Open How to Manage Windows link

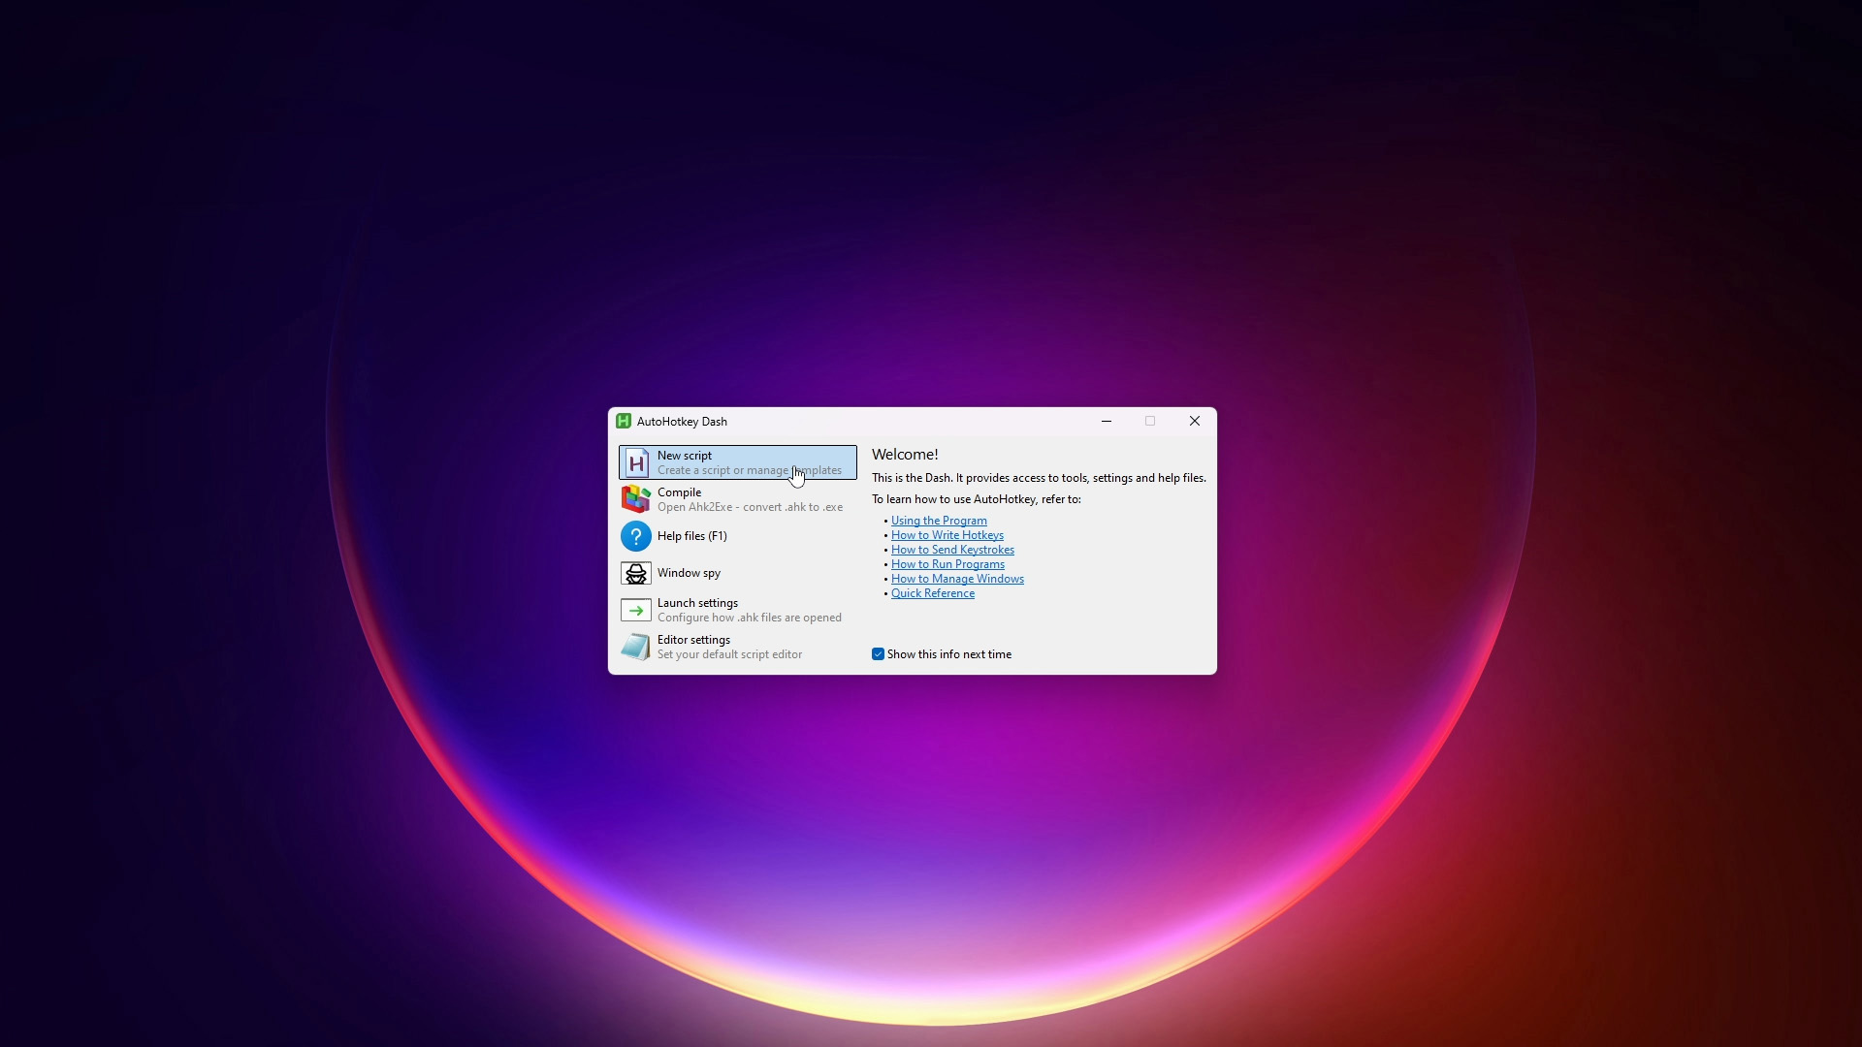[957, 579]
